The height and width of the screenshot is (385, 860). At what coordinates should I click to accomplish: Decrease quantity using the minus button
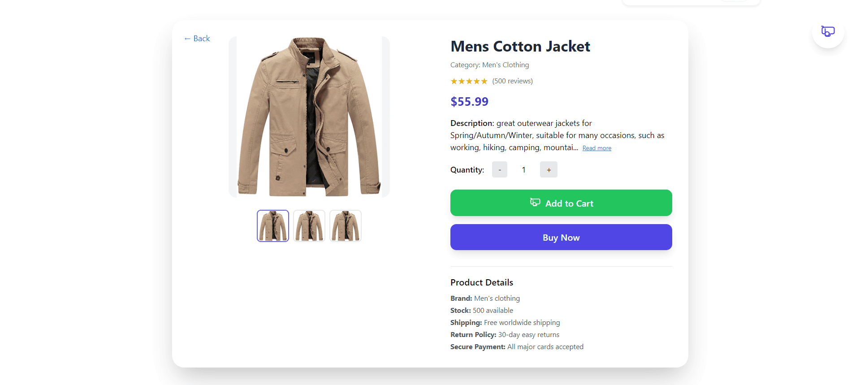coord(499,169)
